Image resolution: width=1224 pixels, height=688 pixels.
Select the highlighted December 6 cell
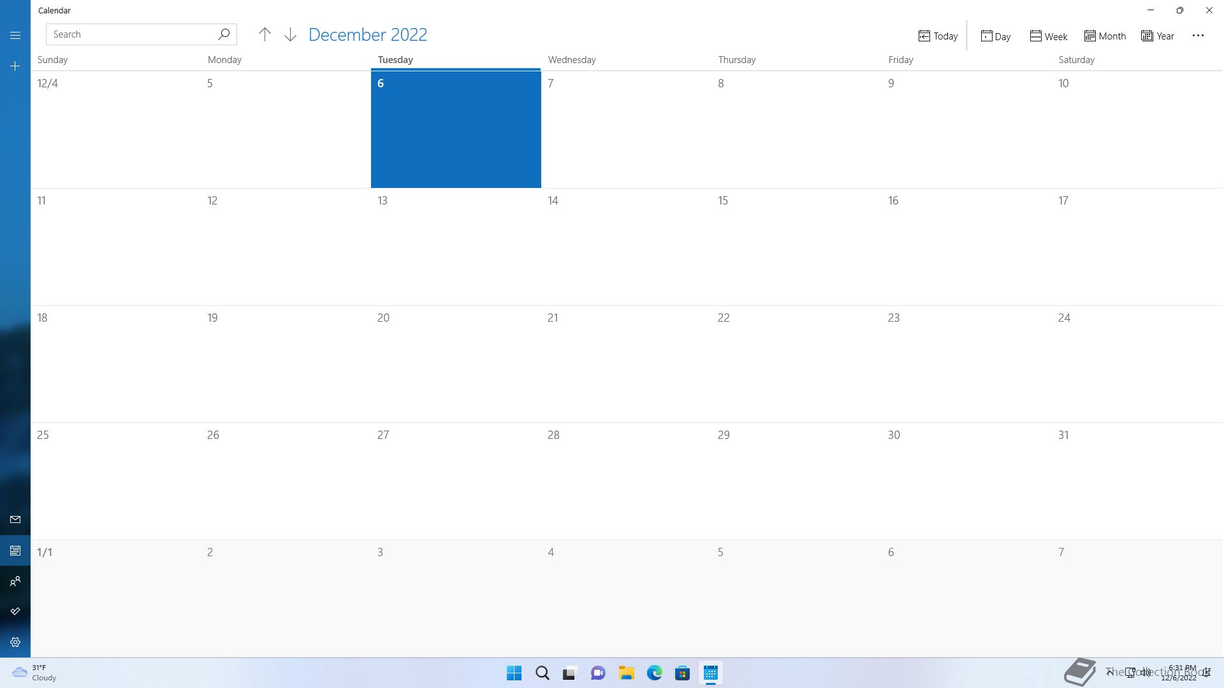point(456,129)
